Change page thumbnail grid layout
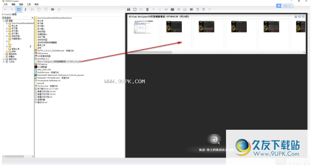311x165 pixels. (x=191, y=9)
